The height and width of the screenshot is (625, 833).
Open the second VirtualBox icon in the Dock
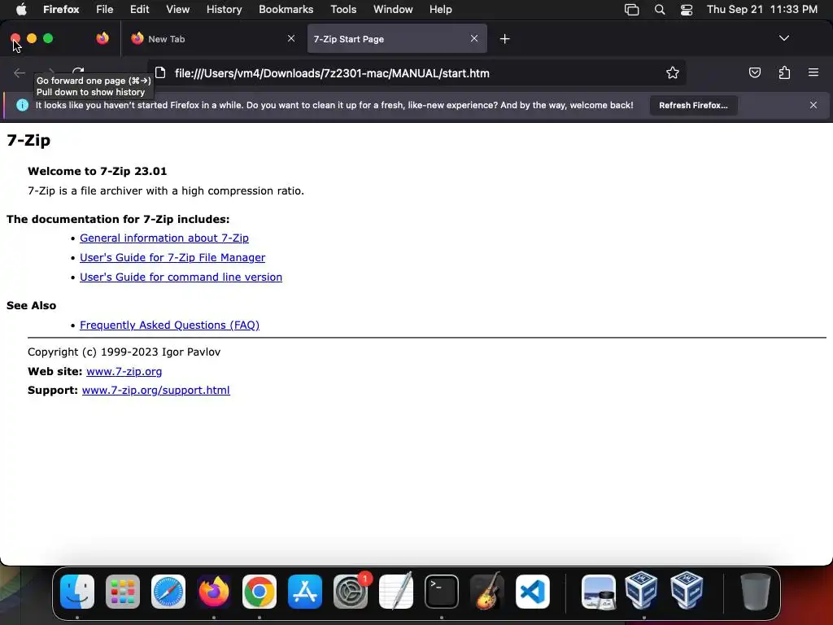[x=687, y=591]
